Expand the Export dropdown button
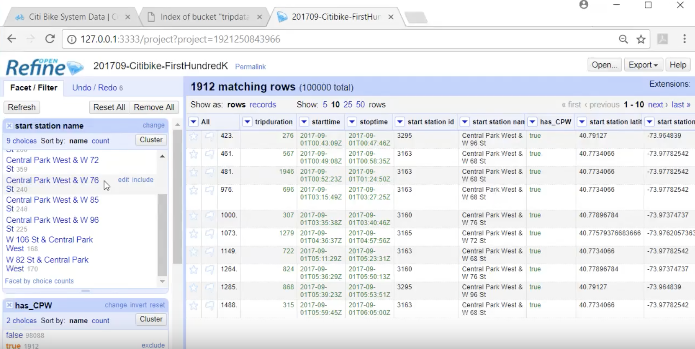695x349 pixels. (643, 65)
